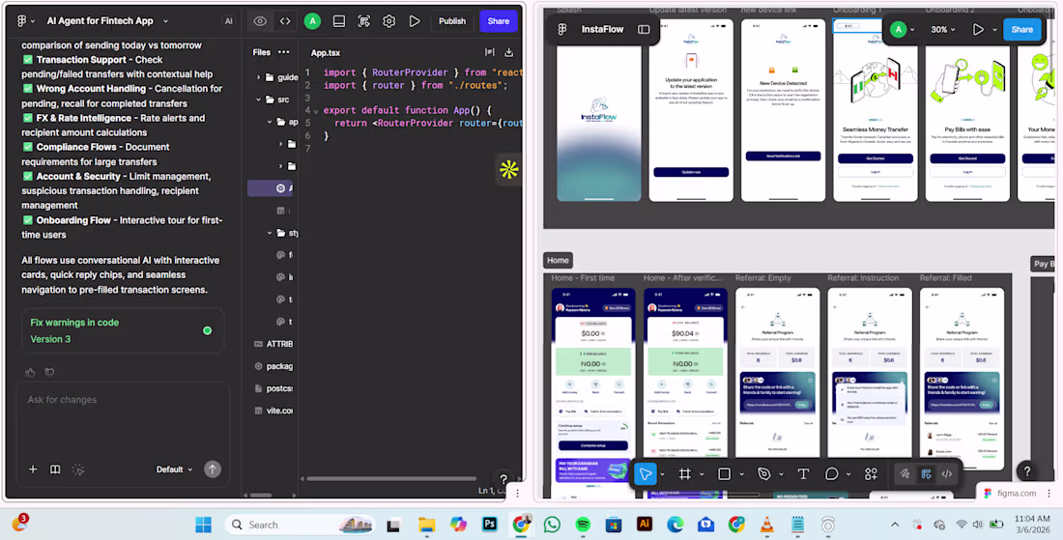Select the highlighted App file in tree
This screenshot has height=540, width=1063.
272,188
